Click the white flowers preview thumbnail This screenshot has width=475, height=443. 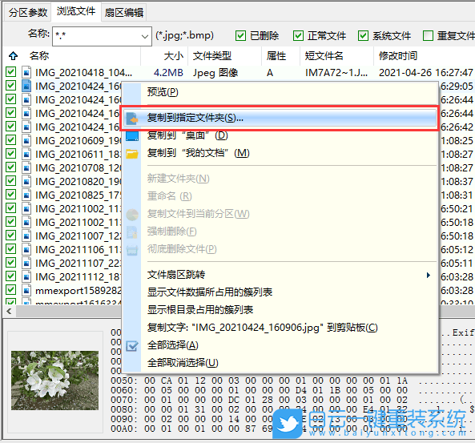coord(54,381)
